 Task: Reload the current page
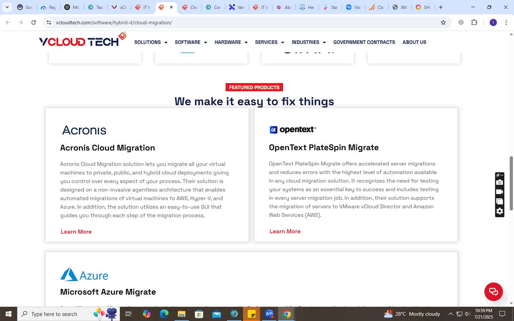click(x=34, y=22)
